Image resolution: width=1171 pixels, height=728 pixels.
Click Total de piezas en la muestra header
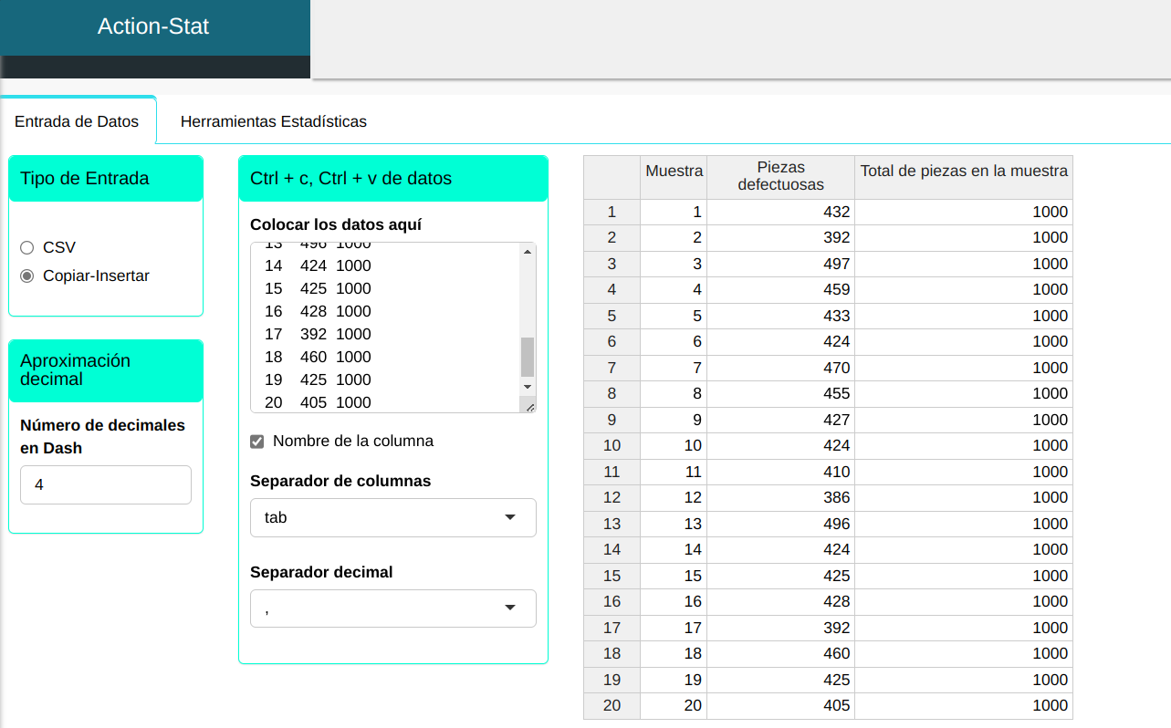963,171
